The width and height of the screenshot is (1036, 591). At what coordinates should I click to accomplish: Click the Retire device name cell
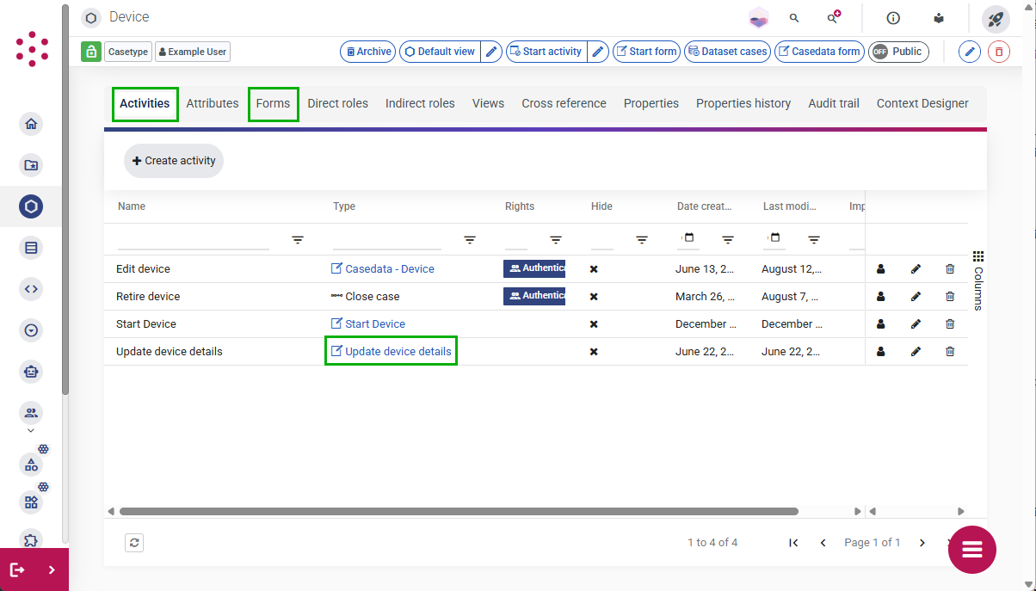pyautogui.click(x=148, y=297)
